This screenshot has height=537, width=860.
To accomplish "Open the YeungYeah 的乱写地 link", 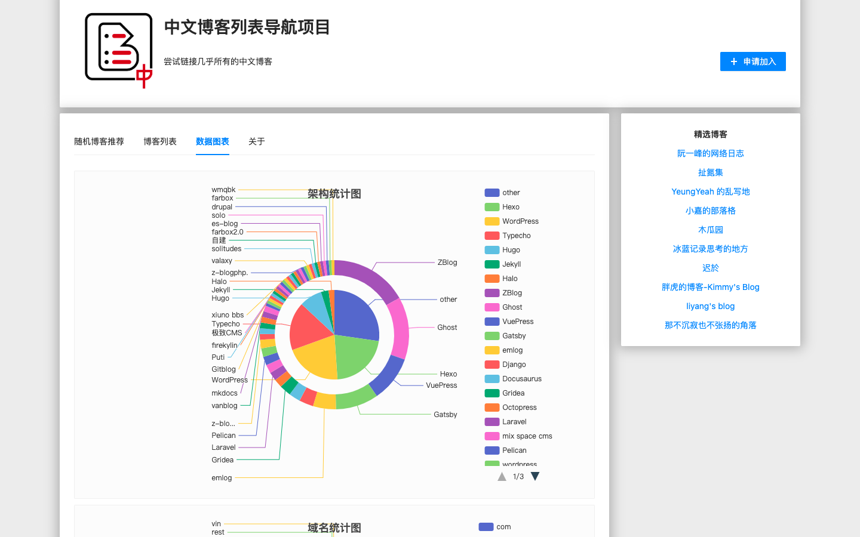I will (710, 191).
